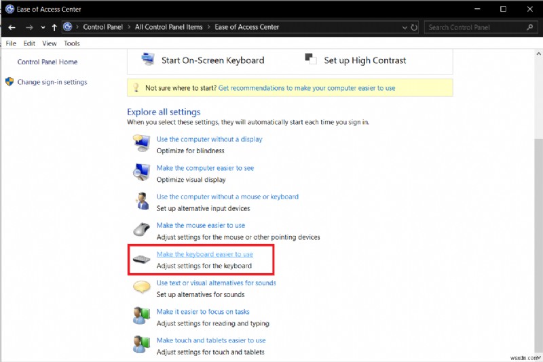This screenshot has height=362, width=543.
Task: Click Set up alternatives for sounds text
Action: 200,295
